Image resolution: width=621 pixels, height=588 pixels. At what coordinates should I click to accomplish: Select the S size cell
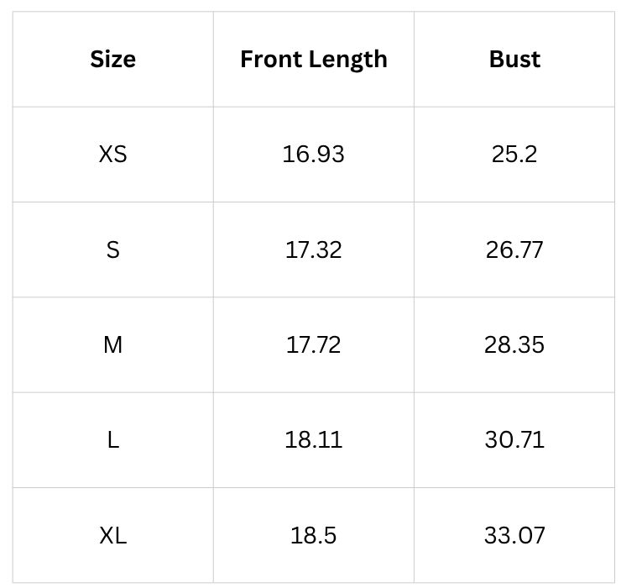tap(112, 250)
